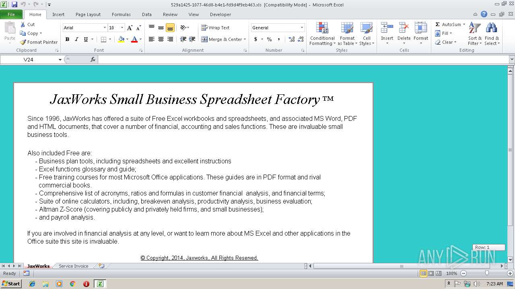Click the Copyright 2014 Jaxworks link

click(199, 258)
